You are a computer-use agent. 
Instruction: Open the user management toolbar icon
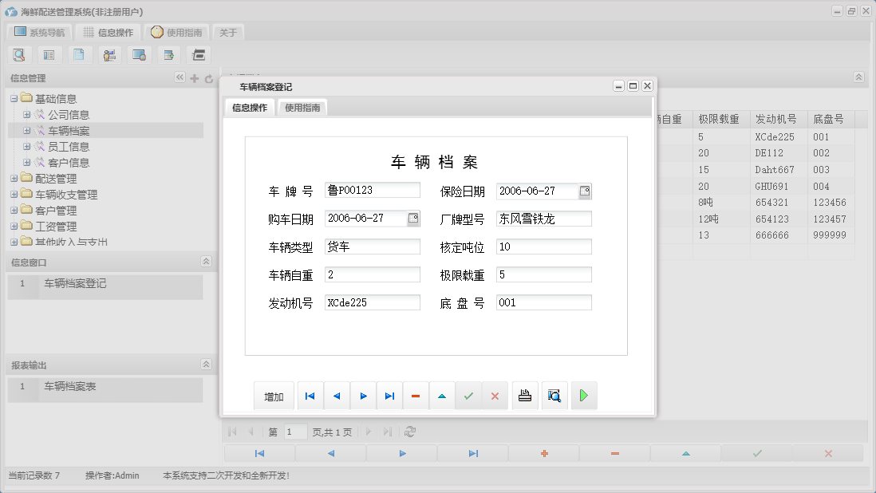point(109,54)
